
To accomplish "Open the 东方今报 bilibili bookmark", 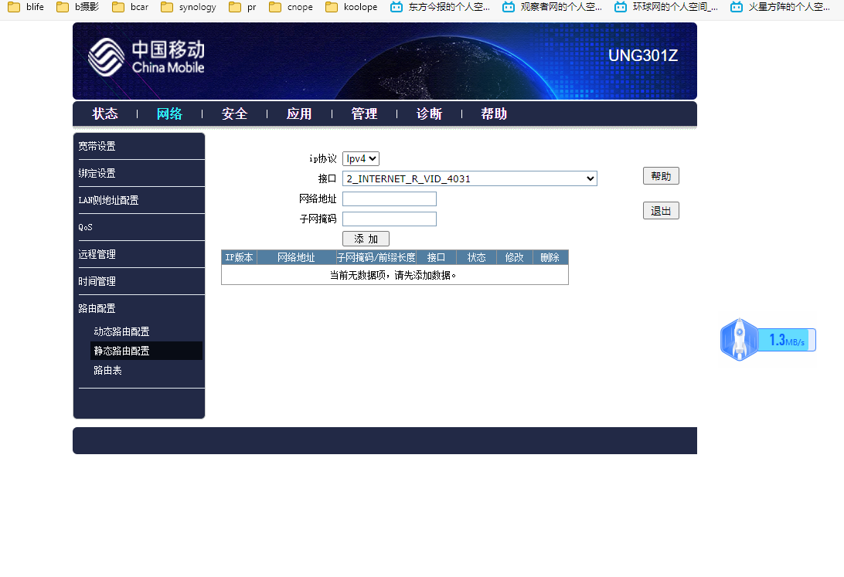I will click(440, 8).
